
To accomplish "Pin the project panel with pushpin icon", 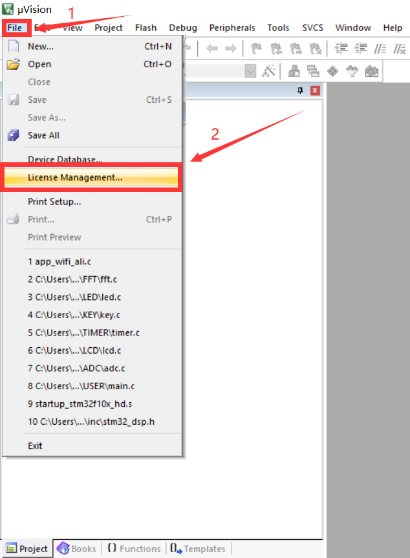I will pyautogui.click(x=300, y=91).
